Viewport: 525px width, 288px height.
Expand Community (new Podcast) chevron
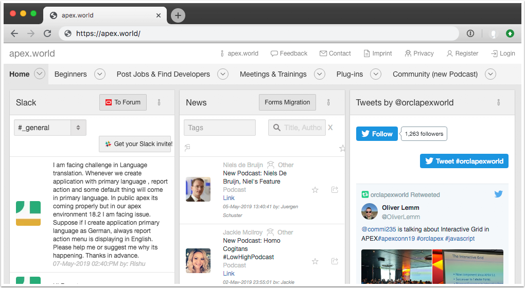click(491, 74)
